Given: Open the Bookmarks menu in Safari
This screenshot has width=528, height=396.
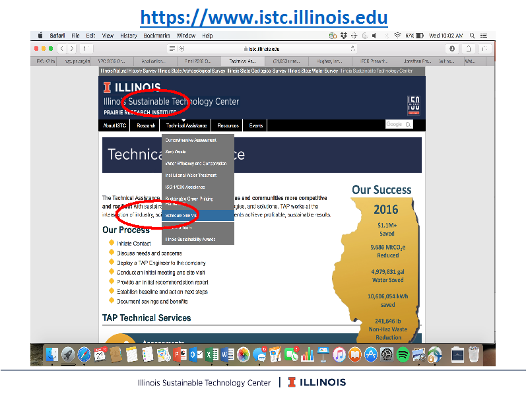Looking at the screenshot, I should click(x=156, y=36).
